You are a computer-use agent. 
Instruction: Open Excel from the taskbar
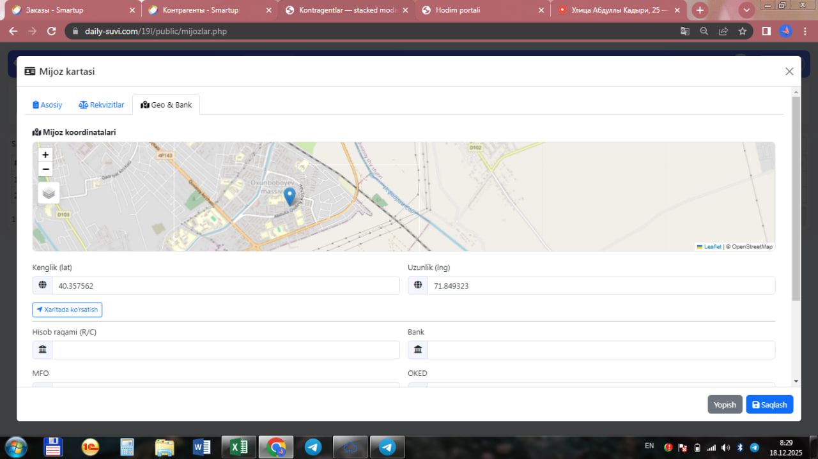(238, 447)
